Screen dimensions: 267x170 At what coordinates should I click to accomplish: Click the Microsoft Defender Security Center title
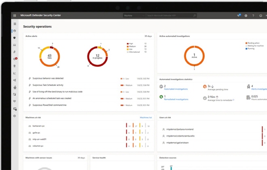pos(40,15)
